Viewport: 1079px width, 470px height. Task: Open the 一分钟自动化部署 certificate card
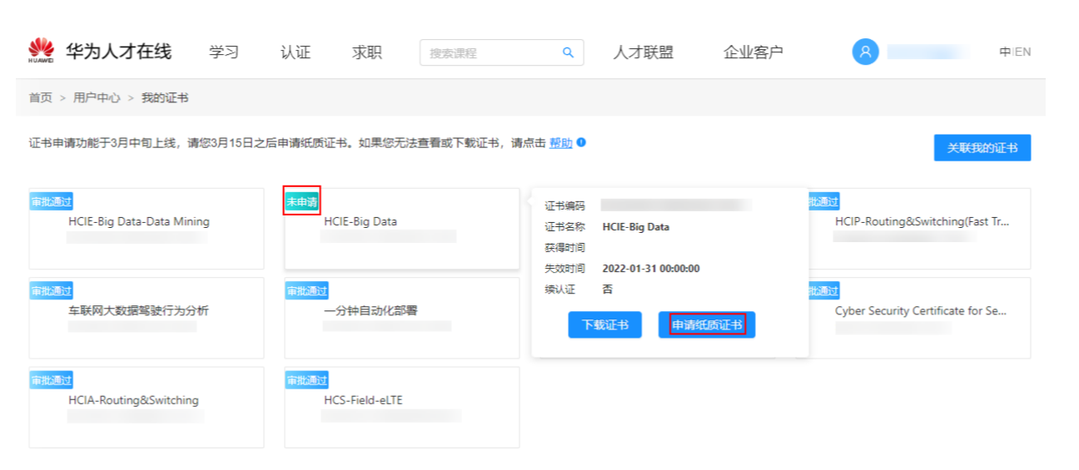coord(401,318)
